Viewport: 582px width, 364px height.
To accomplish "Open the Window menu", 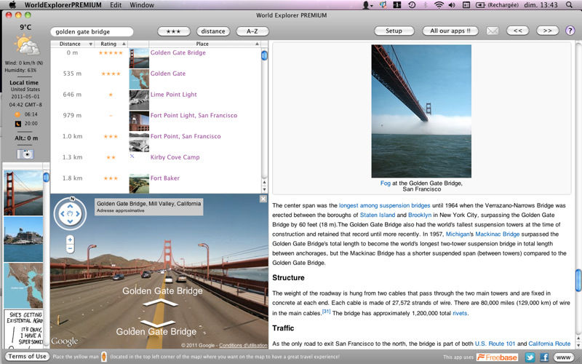I will tap(142, 5).
